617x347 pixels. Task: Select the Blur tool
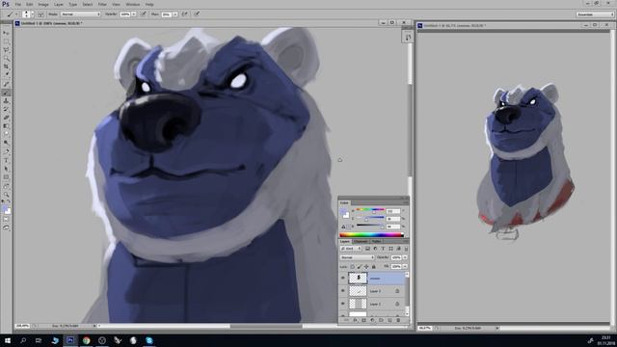[x=6, y=134]
